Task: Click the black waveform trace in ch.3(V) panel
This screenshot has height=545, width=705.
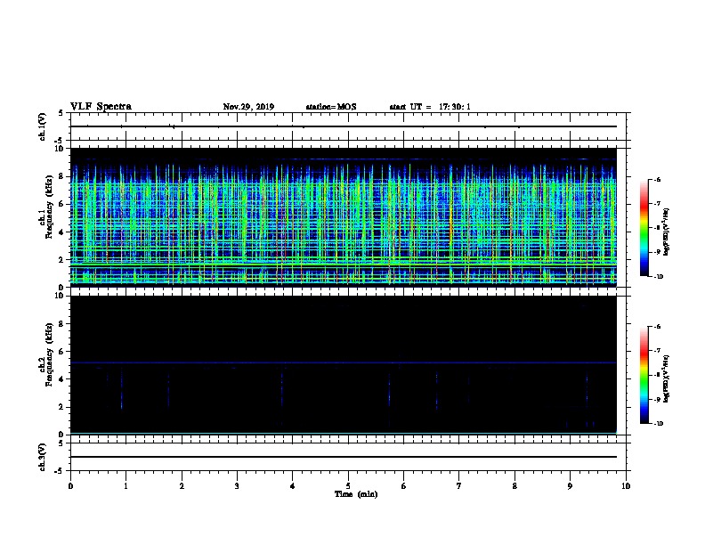Action: pos(344,457)
